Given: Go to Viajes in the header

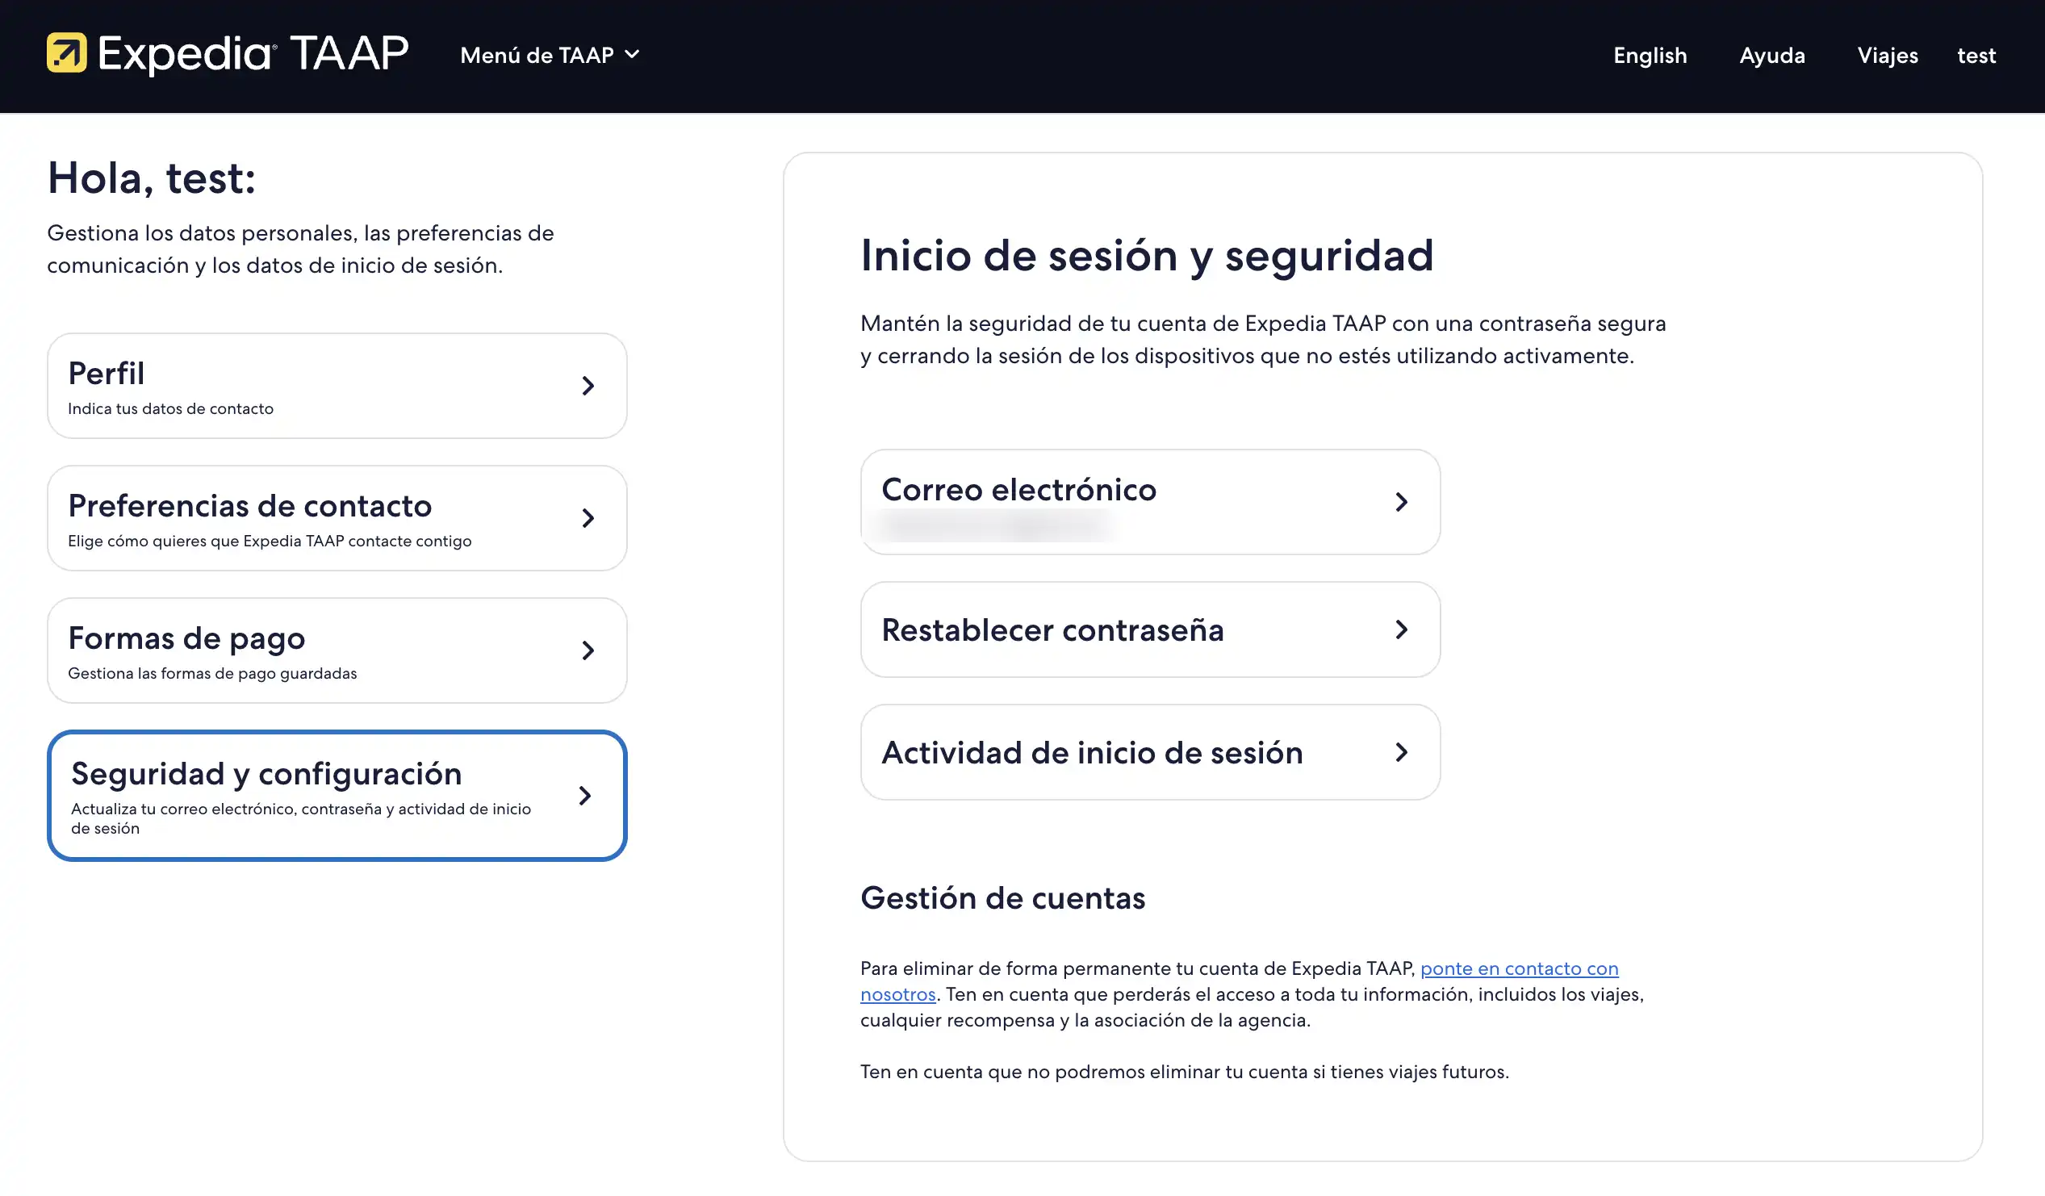Looking at the screenshot, I should pyautogui.click(x=1888, y=55).
